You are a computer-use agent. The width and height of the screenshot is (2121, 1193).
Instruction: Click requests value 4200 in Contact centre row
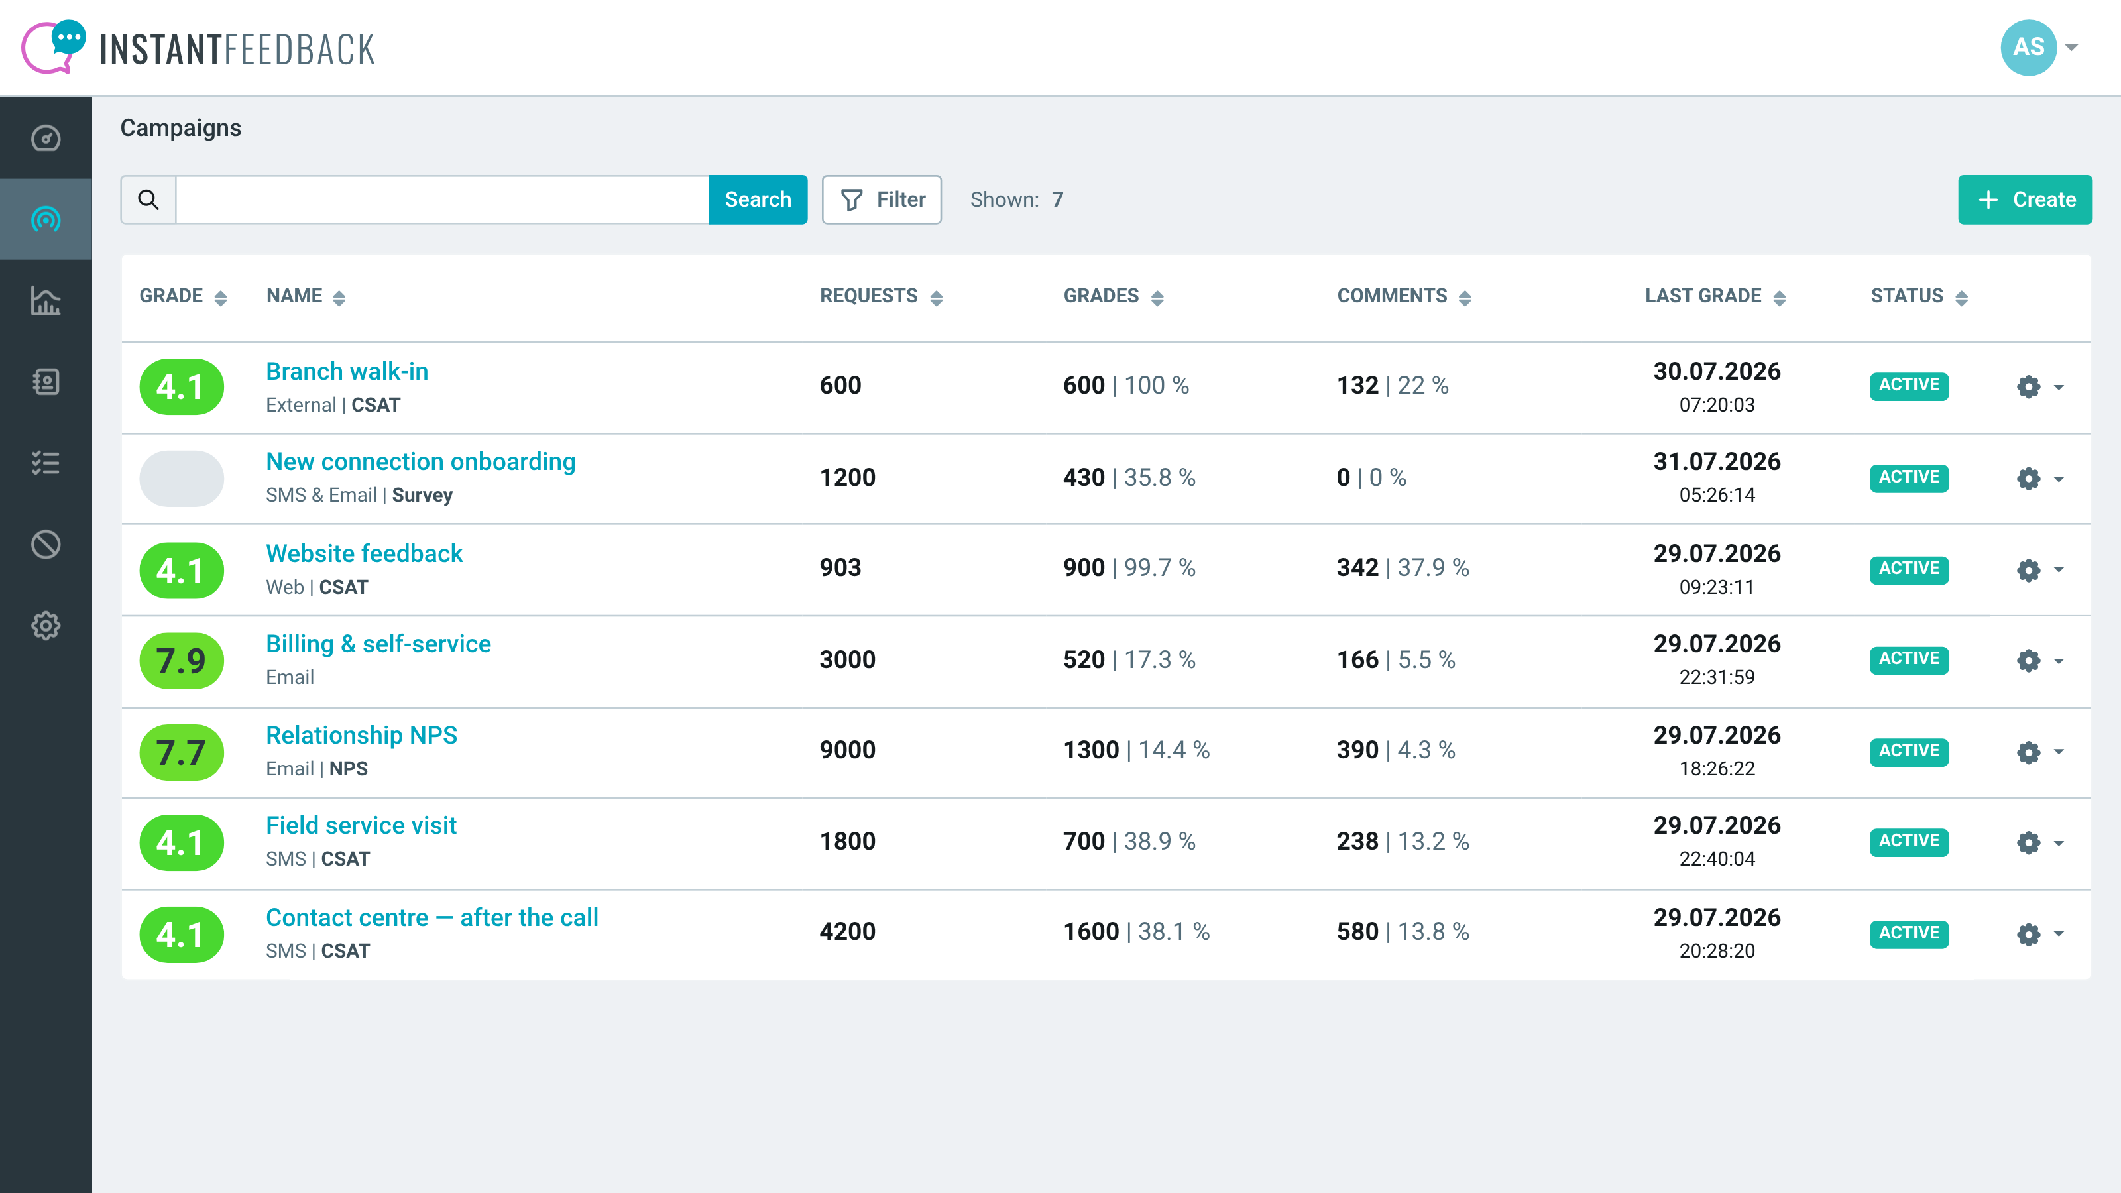(847, 932)
